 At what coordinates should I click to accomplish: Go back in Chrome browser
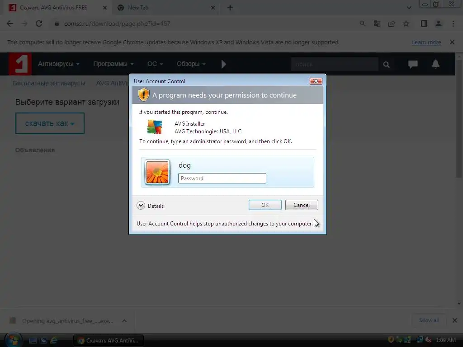coord(10,23)
